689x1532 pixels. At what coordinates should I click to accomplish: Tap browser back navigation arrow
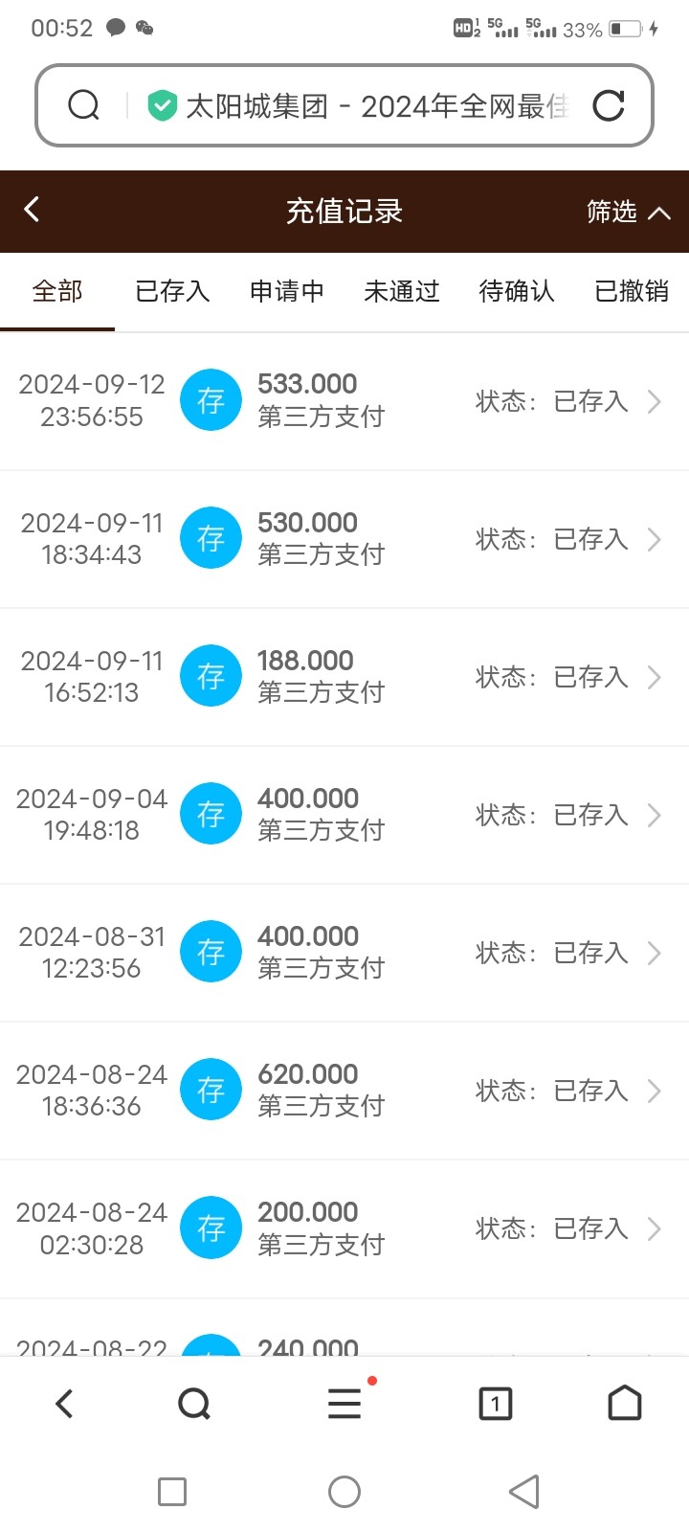pos(64,1404)
